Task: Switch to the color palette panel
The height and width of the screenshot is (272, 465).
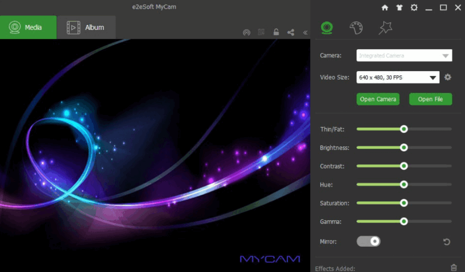Action: tap(356, 28)
